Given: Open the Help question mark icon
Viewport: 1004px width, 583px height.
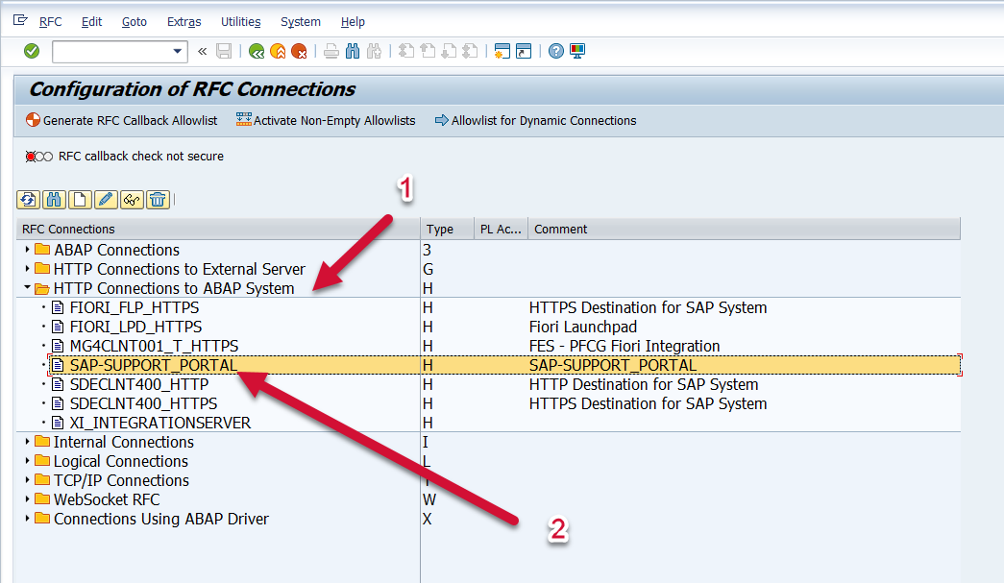Looking at the screenshot, I should pyautogui.click(x=555, y=51).
